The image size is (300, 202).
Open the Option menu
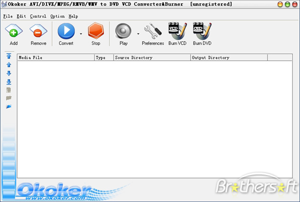[57, 16]
